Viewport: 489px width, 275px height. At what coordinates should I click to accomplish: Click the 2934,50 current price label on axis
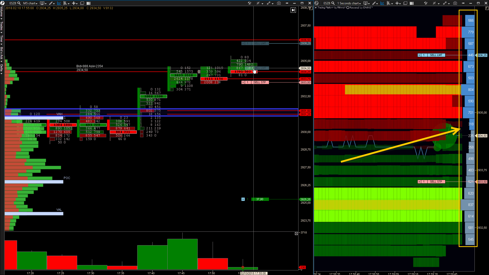(305, 68)
